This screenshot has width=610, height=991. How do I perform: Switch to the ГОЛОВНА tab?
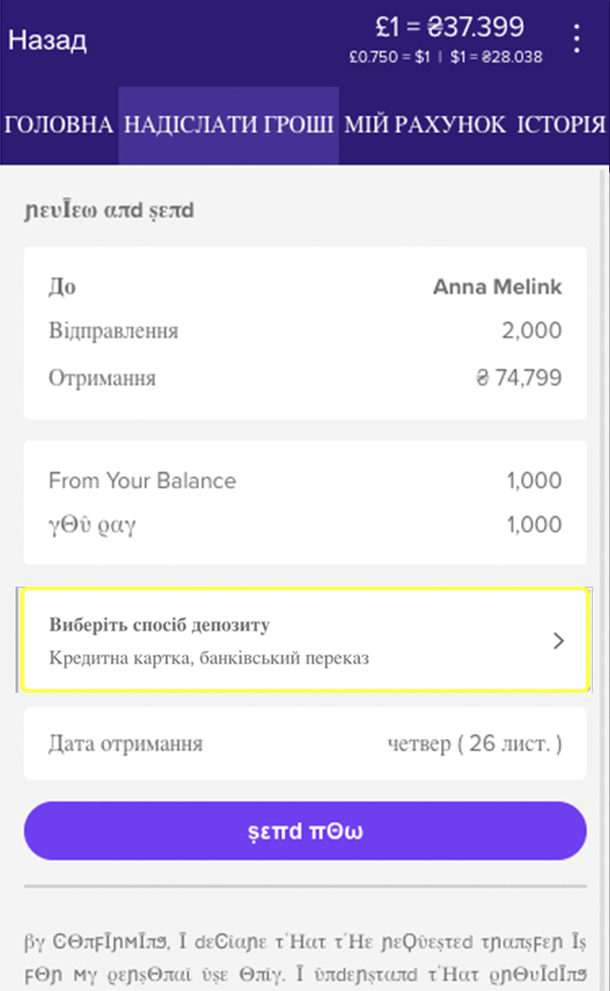click(x=59, y=125)
